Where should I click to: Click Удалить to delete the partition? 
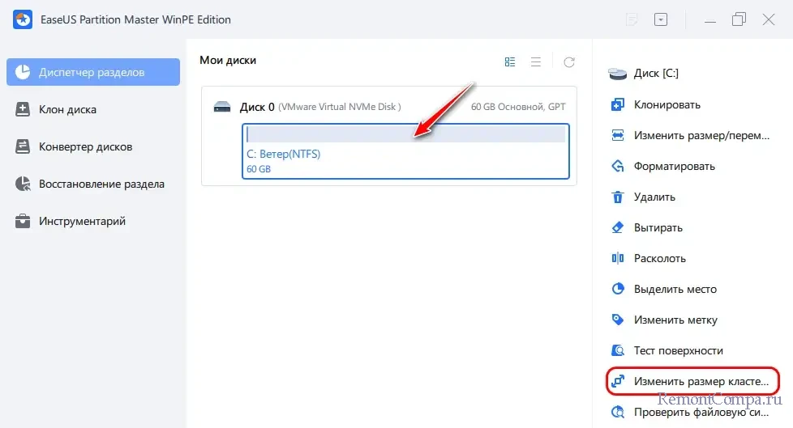(654, 197)
